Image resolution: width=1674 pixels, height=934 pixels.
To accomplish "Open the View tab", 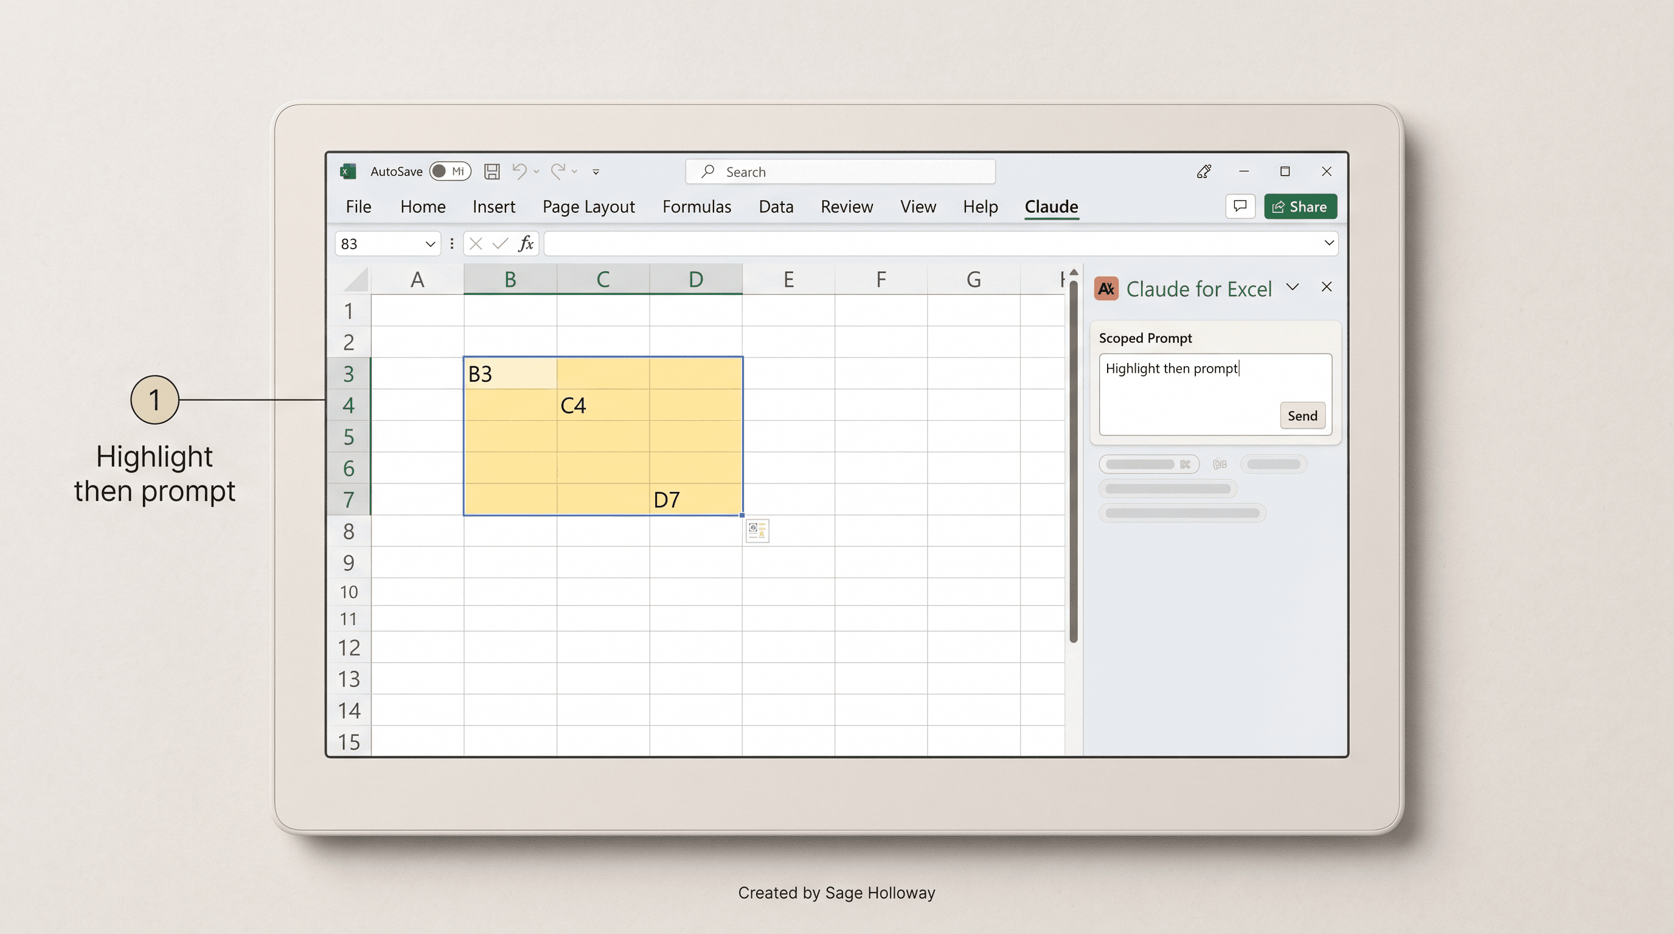I will pos(917,207).
